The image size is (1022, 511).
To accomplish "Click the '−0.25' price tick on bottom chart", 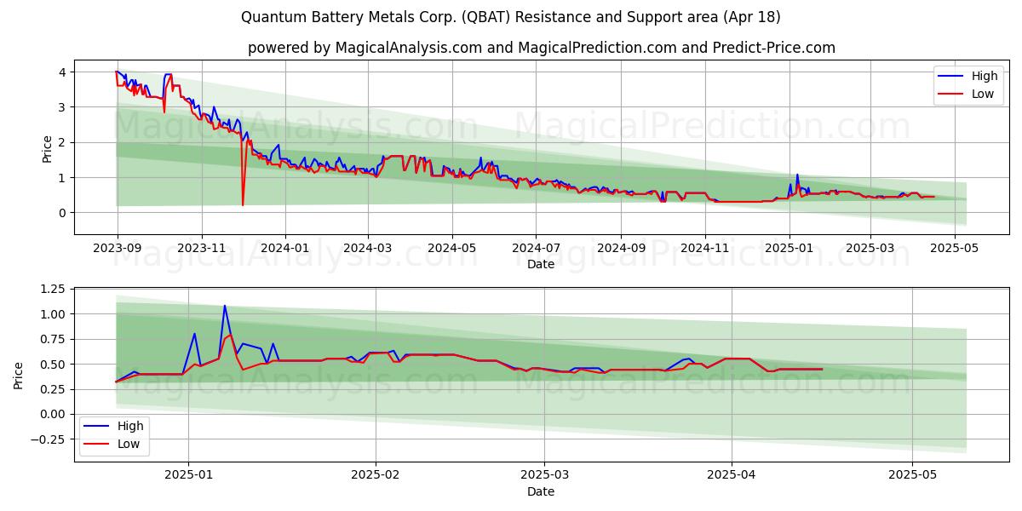I will [x=49, y=439].
